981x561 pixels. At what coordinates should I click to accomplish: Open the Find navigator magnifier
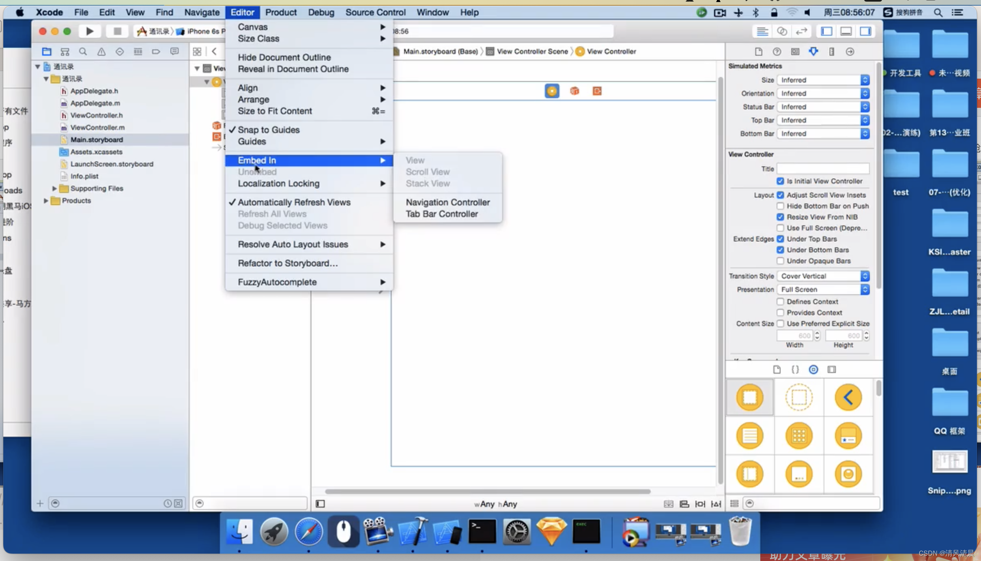(83, 51)
